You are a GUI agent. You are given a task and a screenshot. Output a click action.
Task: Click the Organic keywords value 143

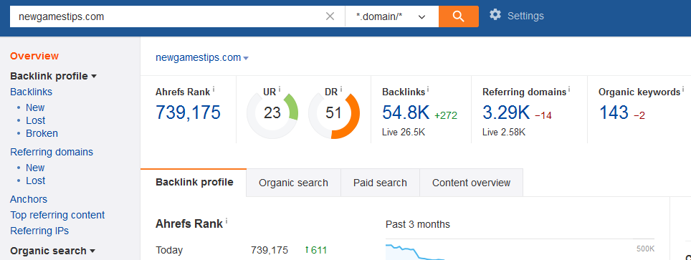tap(614, 112)
